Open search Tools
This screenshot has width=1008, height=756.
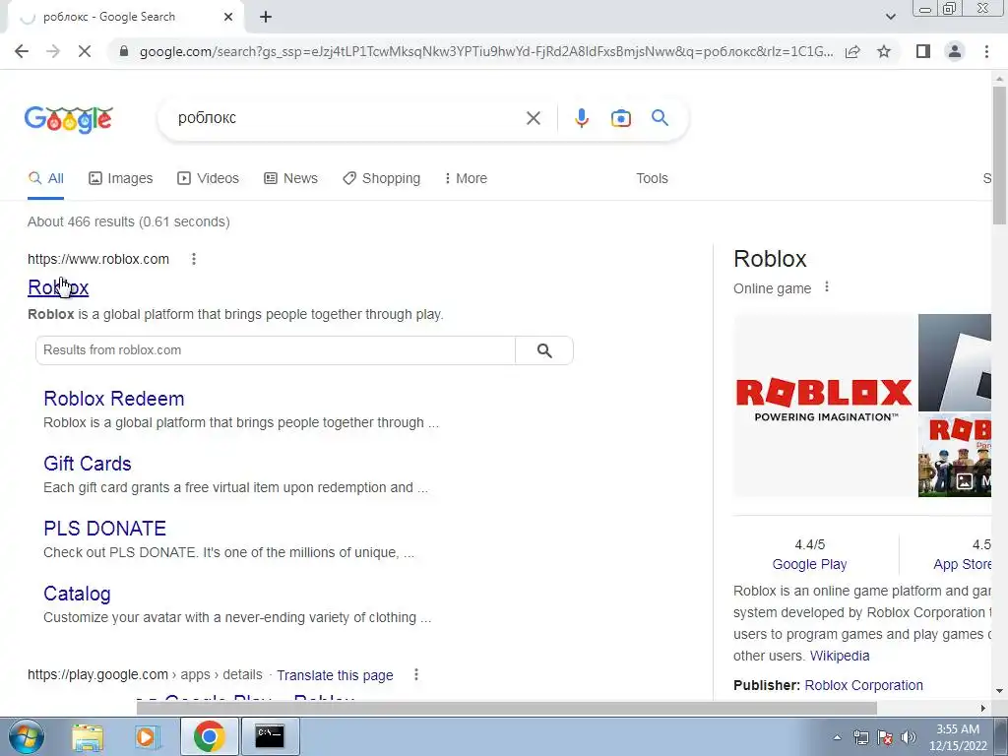(652, 179)
